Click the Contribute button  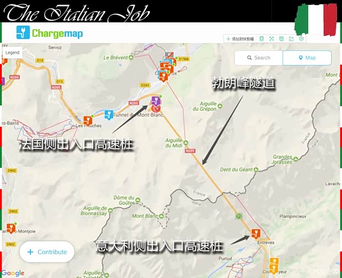(x=47, y=252)
